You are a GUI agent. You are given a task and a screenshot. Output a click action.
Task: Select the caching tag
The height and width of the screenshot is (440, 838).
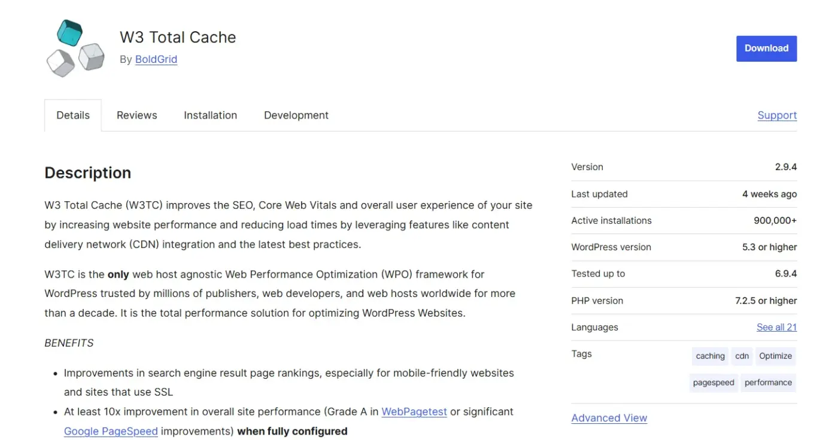710,356
